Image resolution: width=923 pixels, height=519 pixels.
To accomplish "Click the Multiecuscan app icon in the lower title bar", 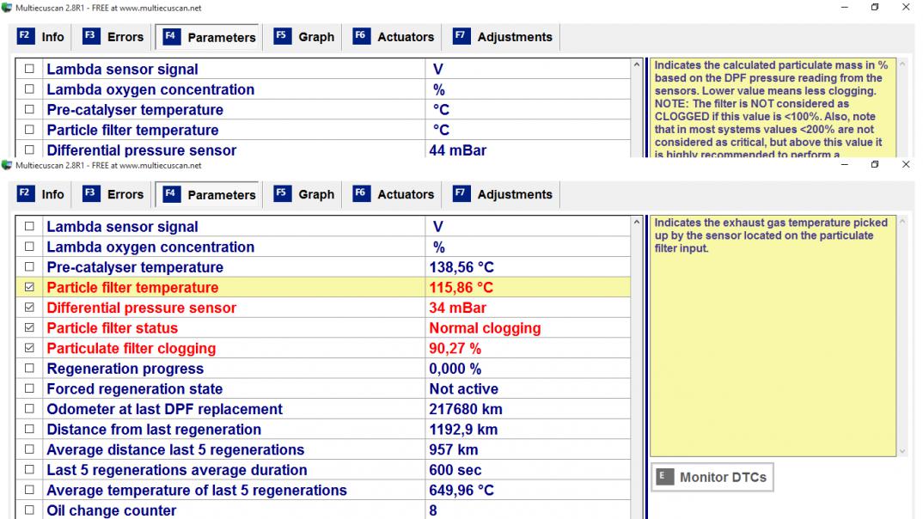I will point(8,165).
